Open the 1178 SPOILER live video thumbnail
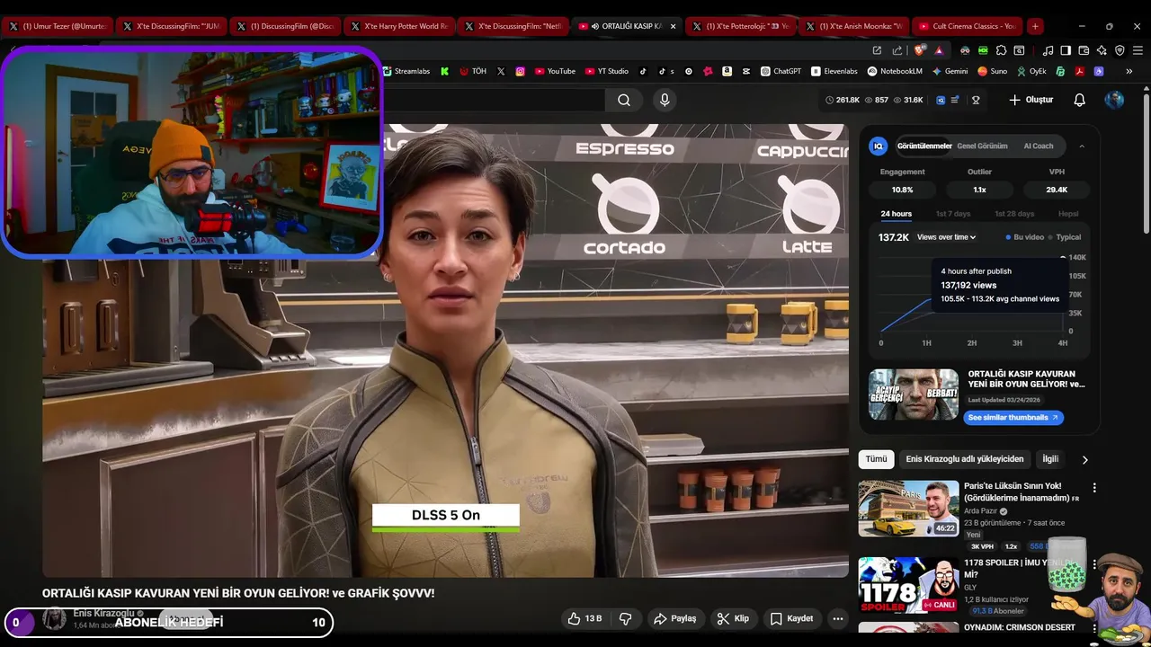This screenshot has height=647, width=1151. click(x=908, y=585)
